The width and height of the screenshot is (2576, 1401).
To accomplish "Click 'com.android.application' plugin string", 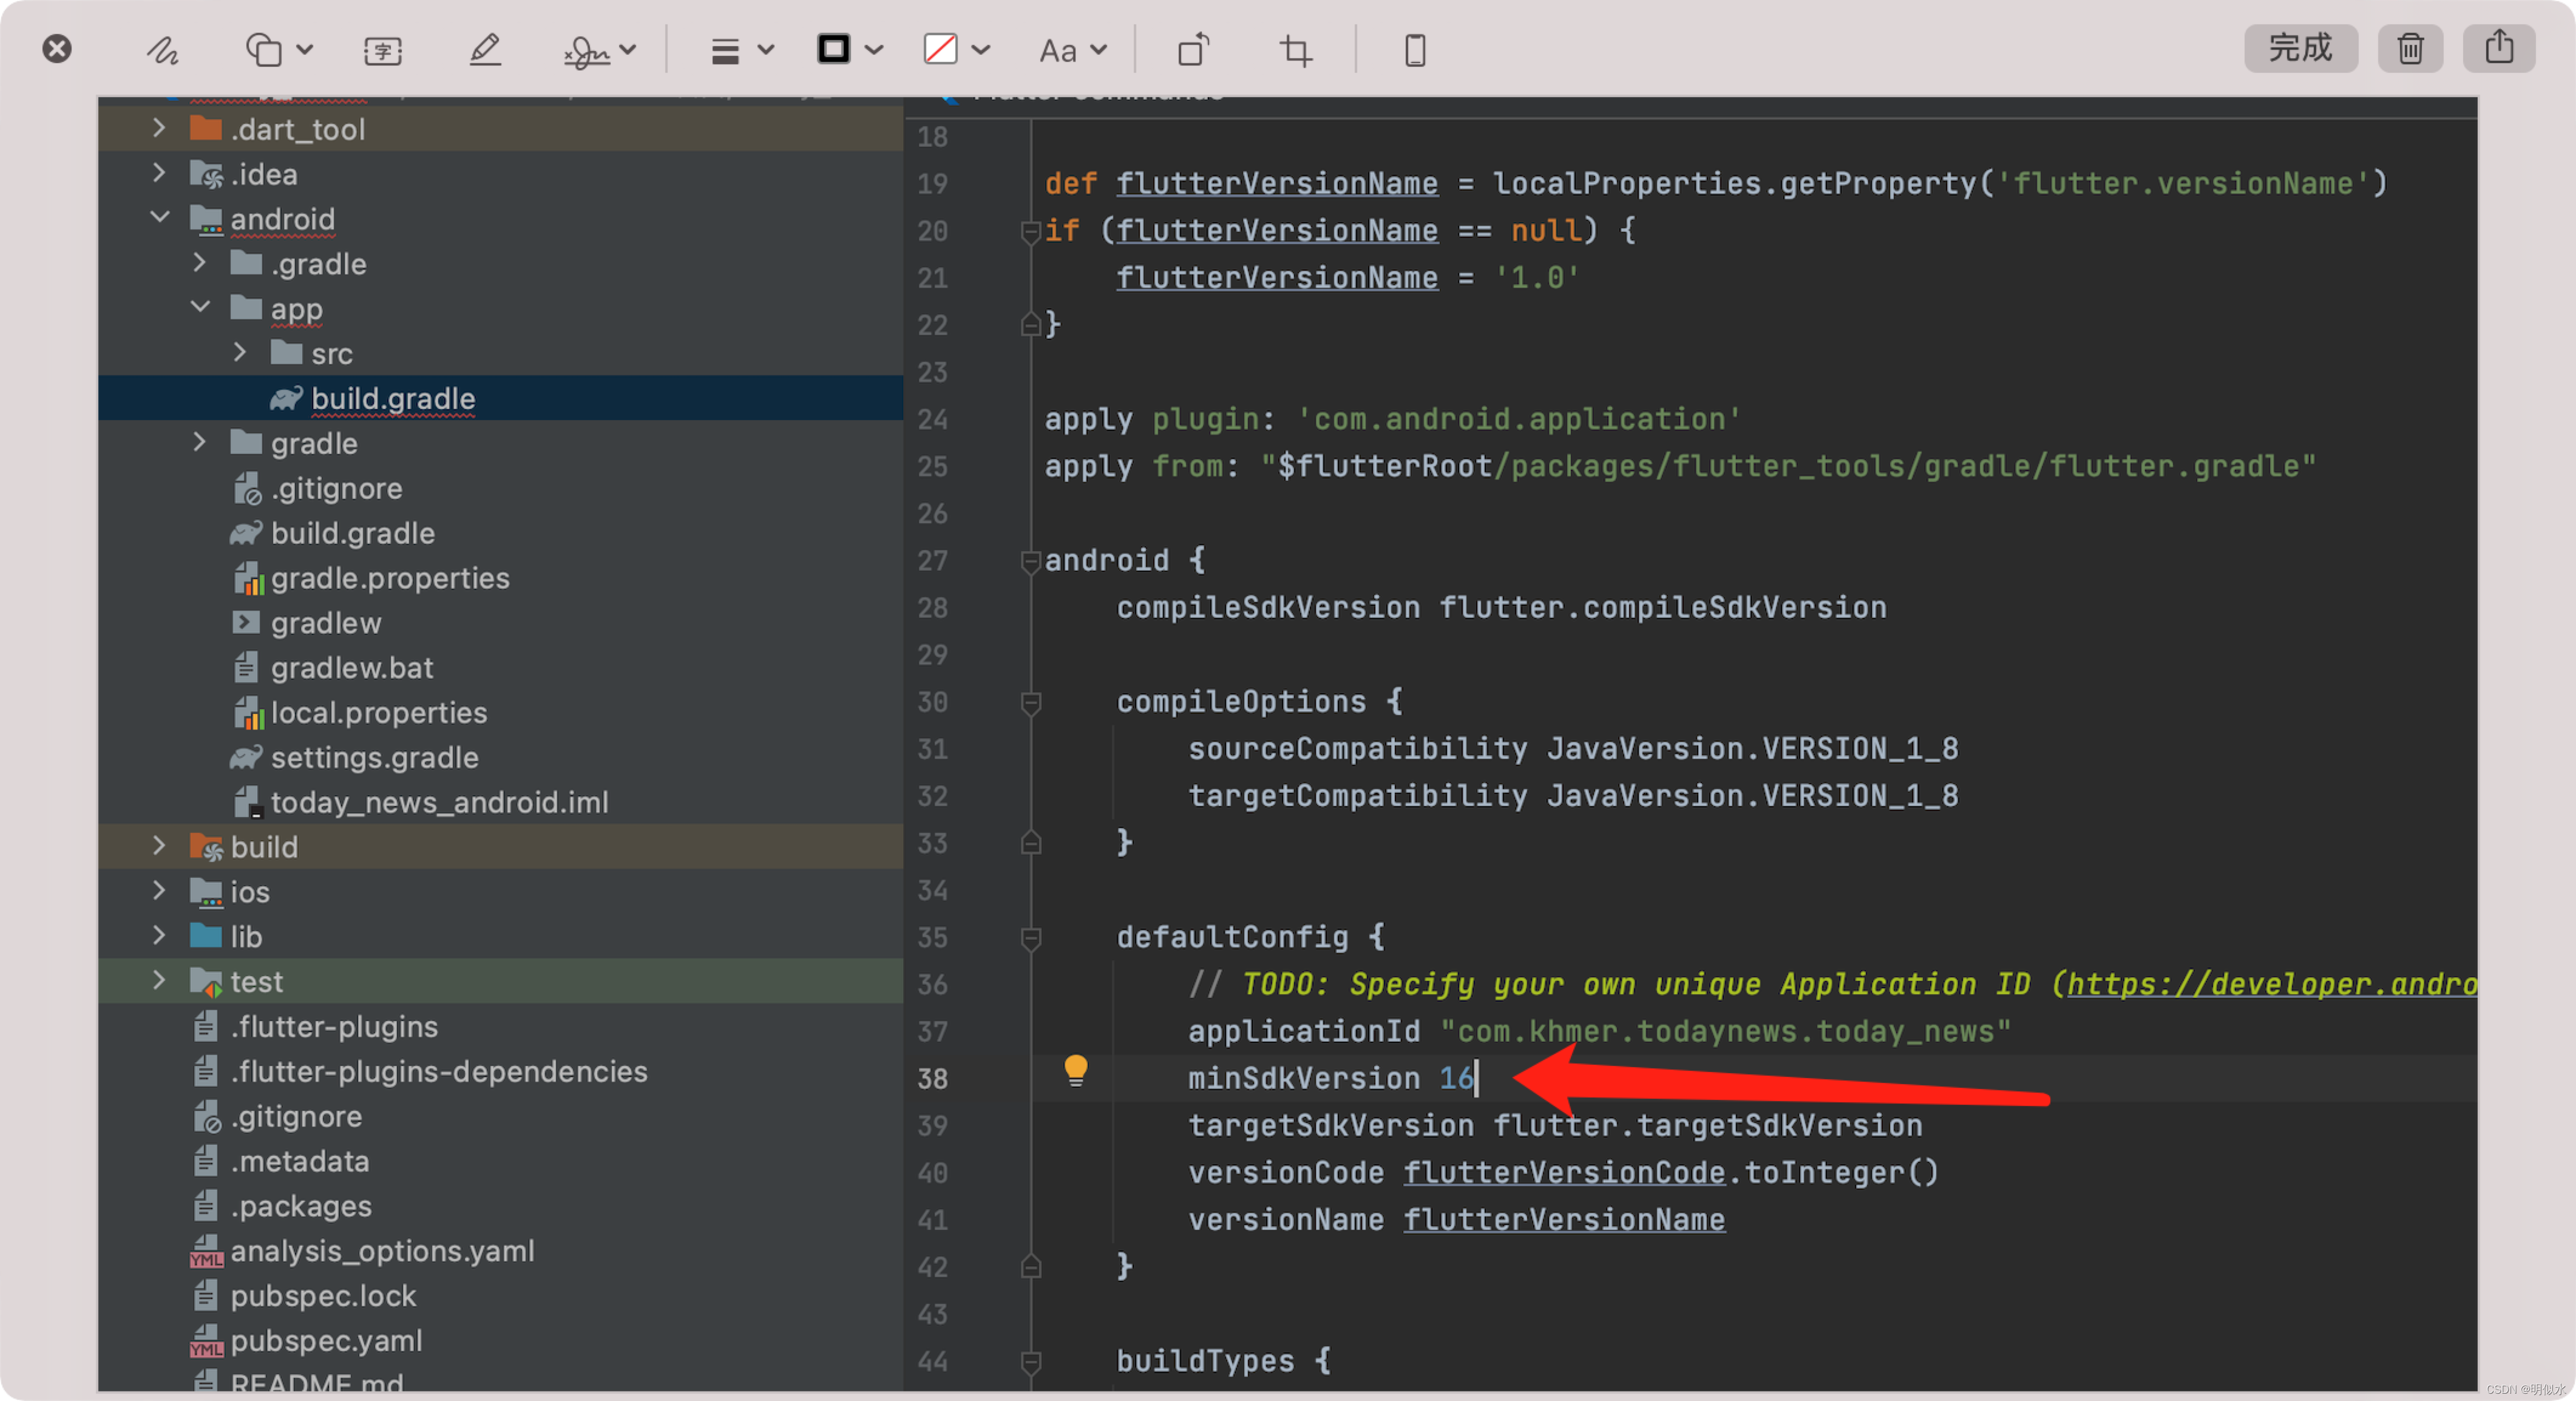I will [x=1519, y=419].
